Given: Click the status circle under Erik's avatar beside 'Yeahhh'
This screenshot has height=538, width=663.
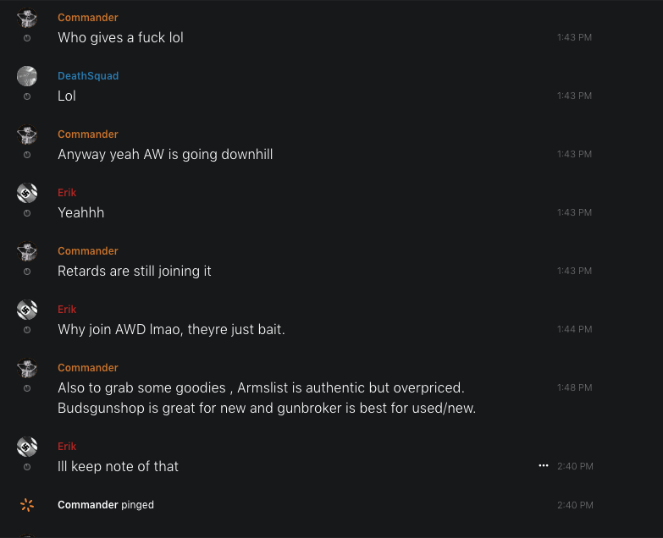Looking at the screenshot, I should pyautogui.click(x=27, y=213).
